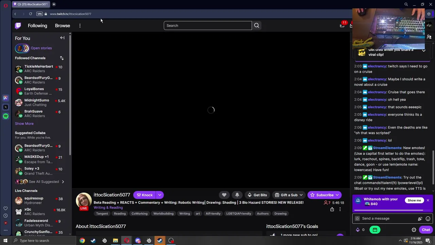Open the emote picker
The height and width of the screenshot is (245, 435).
pos(428,218)
